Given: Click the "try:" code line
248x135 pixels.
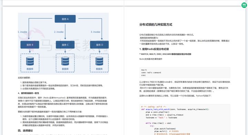Looking at the screenshot, I should [x=152, y=126].
